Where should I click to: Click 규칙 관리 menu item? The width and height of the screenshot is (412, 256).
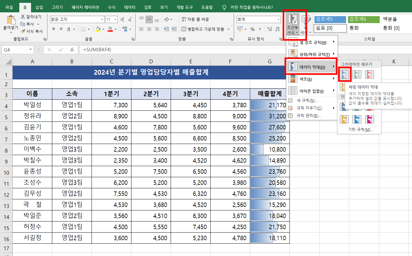312,116
